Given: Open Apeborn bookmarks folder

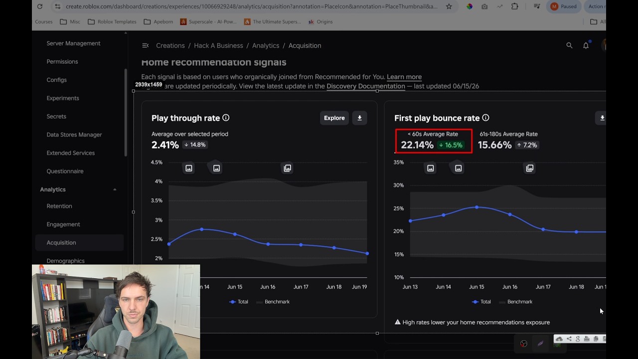Looking at the screenshot, I should pos(158,21).
